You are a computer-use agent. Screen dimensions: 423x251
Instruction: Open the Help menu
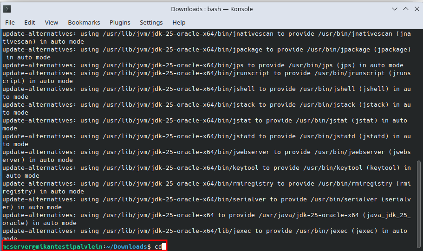[x=179, y=22]
